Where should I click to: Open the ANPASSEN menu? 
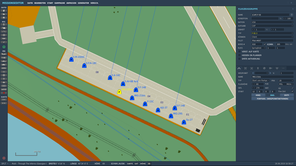[x=71, y=3]
